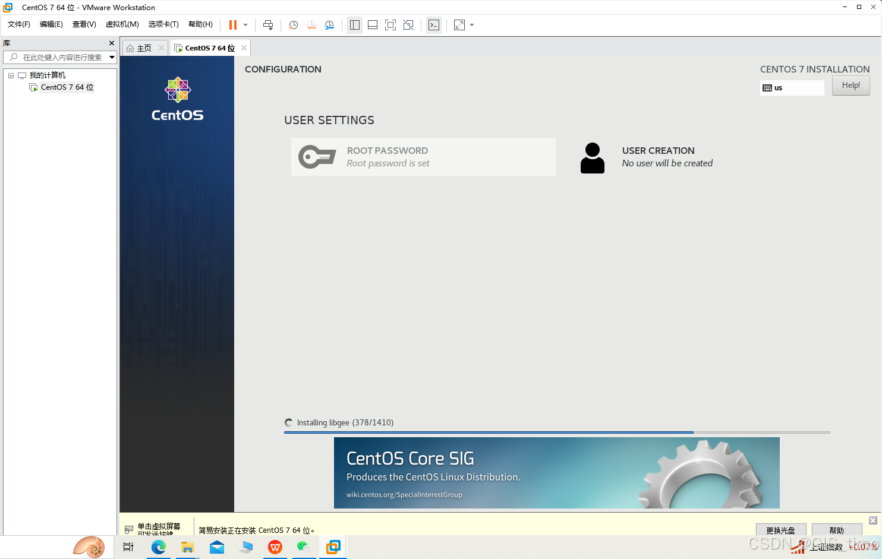Click the CentOS logo in the sidebar
This screenshot has width=882, height=559.
click(x=177, y=99)
